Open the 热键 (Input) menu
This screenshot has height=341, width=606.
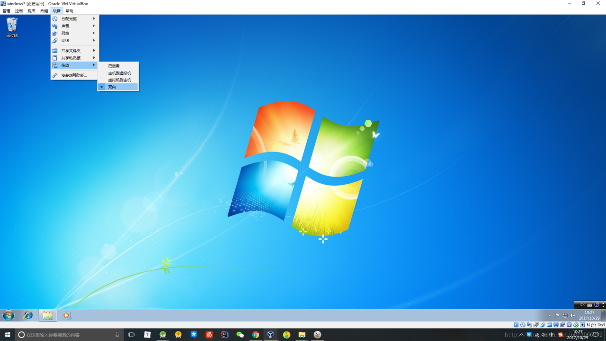point(44,11)
